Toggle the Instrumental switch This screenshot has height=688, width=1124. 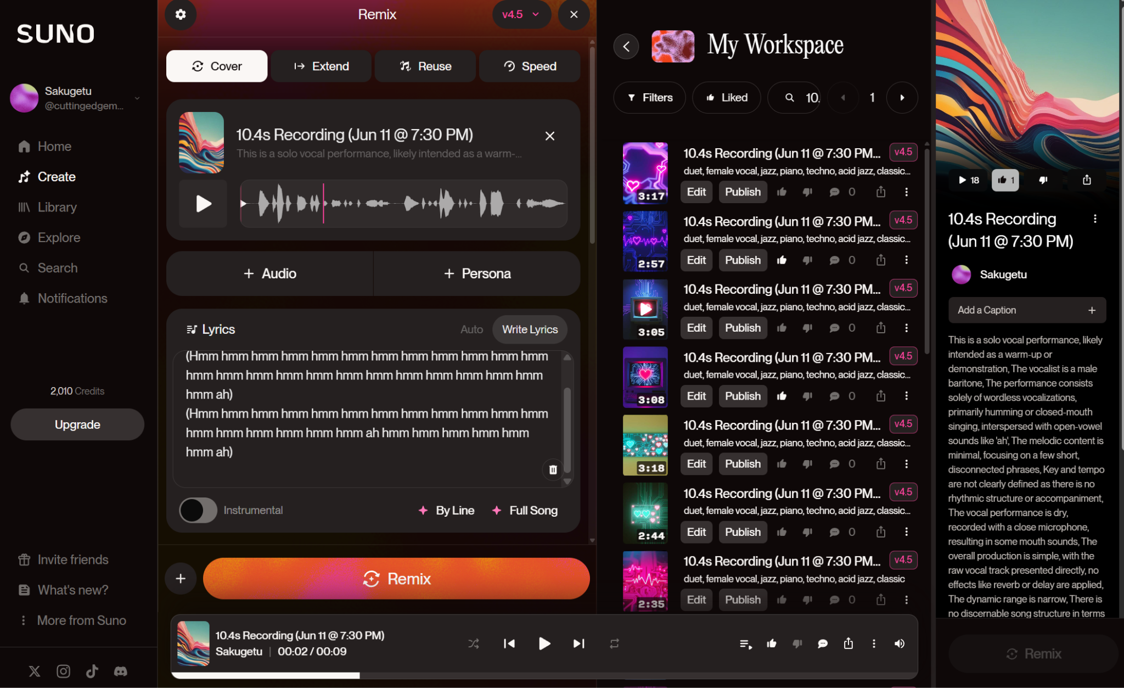click(x=198, y=510)
